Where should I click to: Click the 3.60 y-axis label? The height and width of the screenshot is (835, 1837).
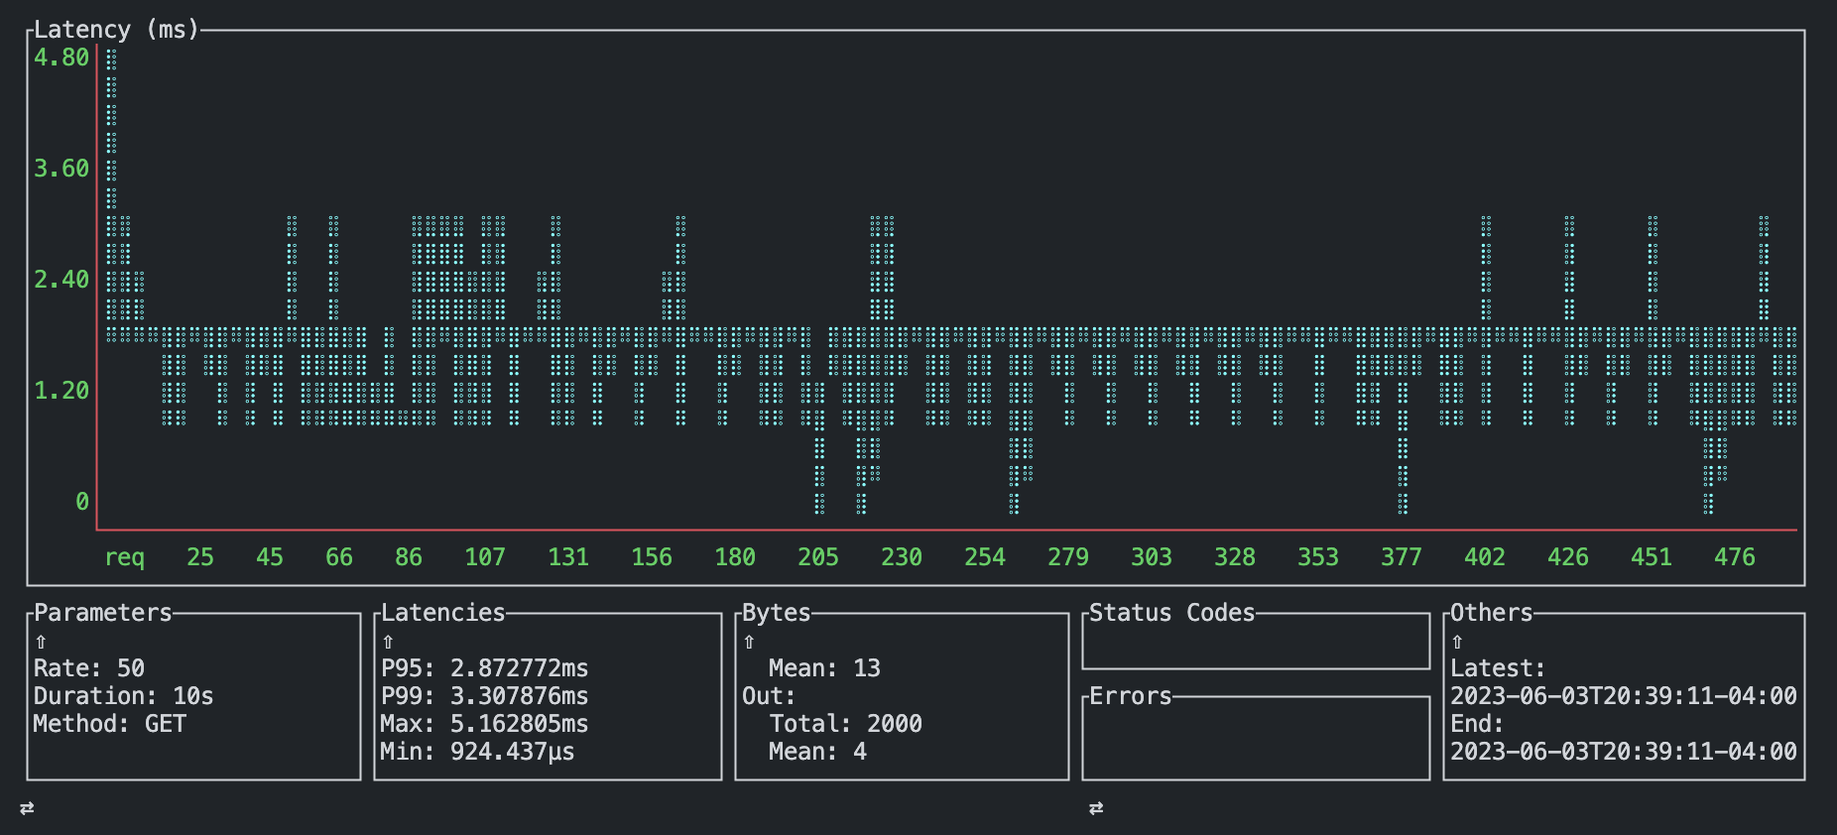pyautogui.click(x=61, y=169)
